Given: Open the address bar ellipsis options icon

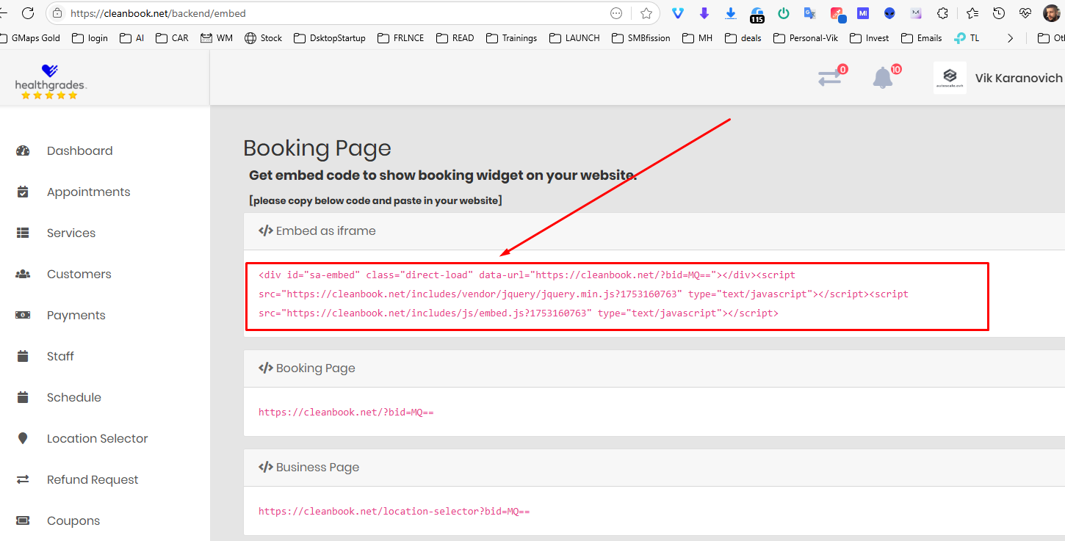Looking at the screenshot, I should point(616,13).
